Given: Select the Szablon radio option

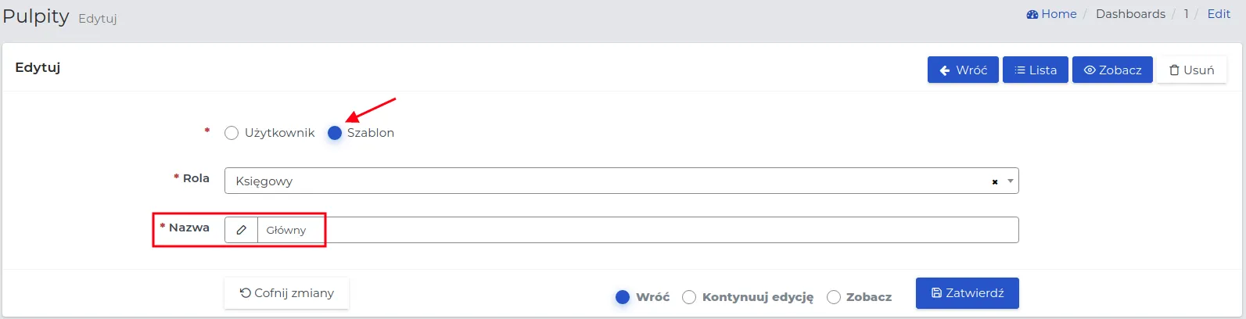Looking at the screenshot, I should coord(335,133).
